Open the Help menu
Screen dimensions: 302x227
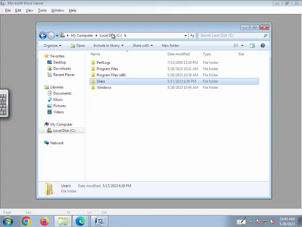pyautogui.click(x=73, y=10)
